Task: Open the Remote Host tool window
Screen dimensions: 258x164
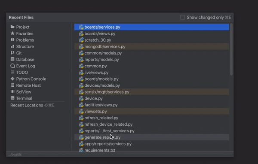Action: click(x=26, y=85)
